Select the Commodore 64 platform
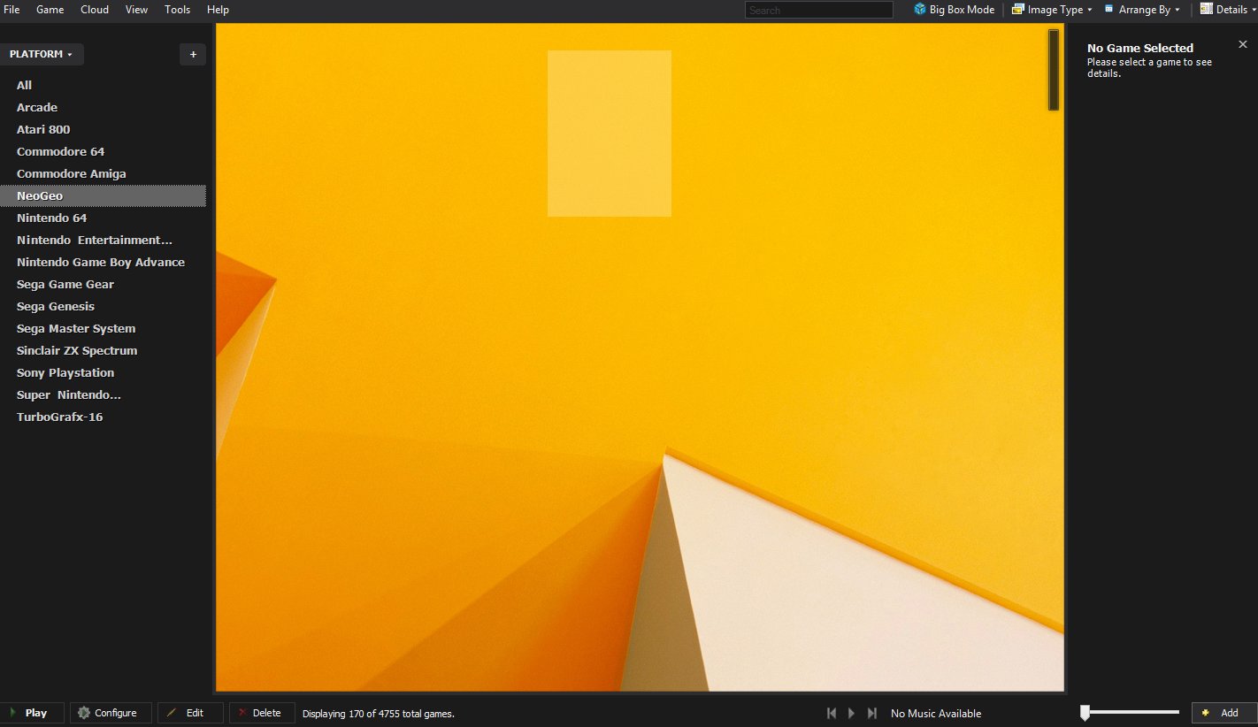Image resolution: width=1258 pixels, height=727 pixels. [103, 151]
